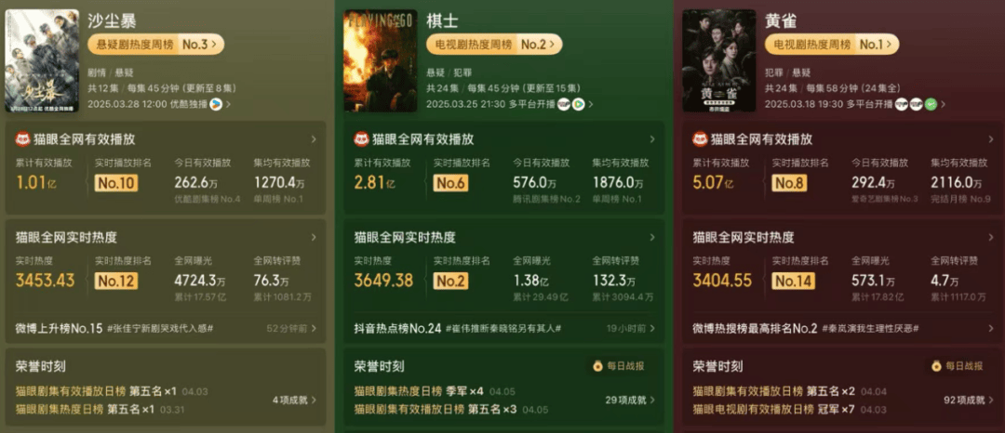The width and height of the screenshot is (1005, 433).
Task: Expand 黄雀 猫眼全网有效播放 arrow
Action: pos(990,139)
